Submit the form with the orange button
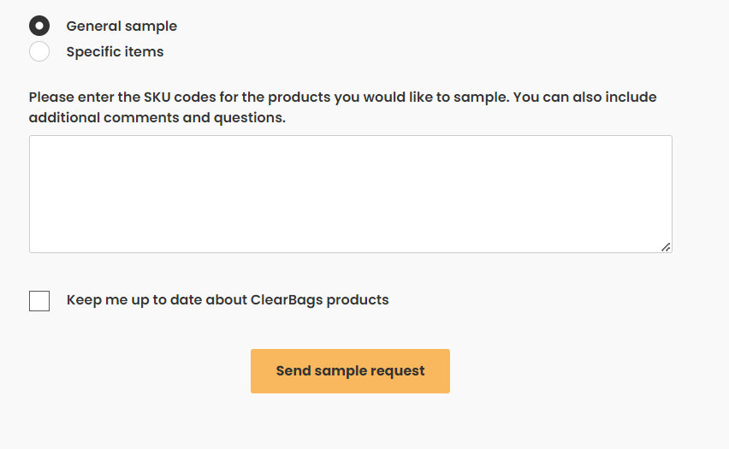 tap(350, 371)
